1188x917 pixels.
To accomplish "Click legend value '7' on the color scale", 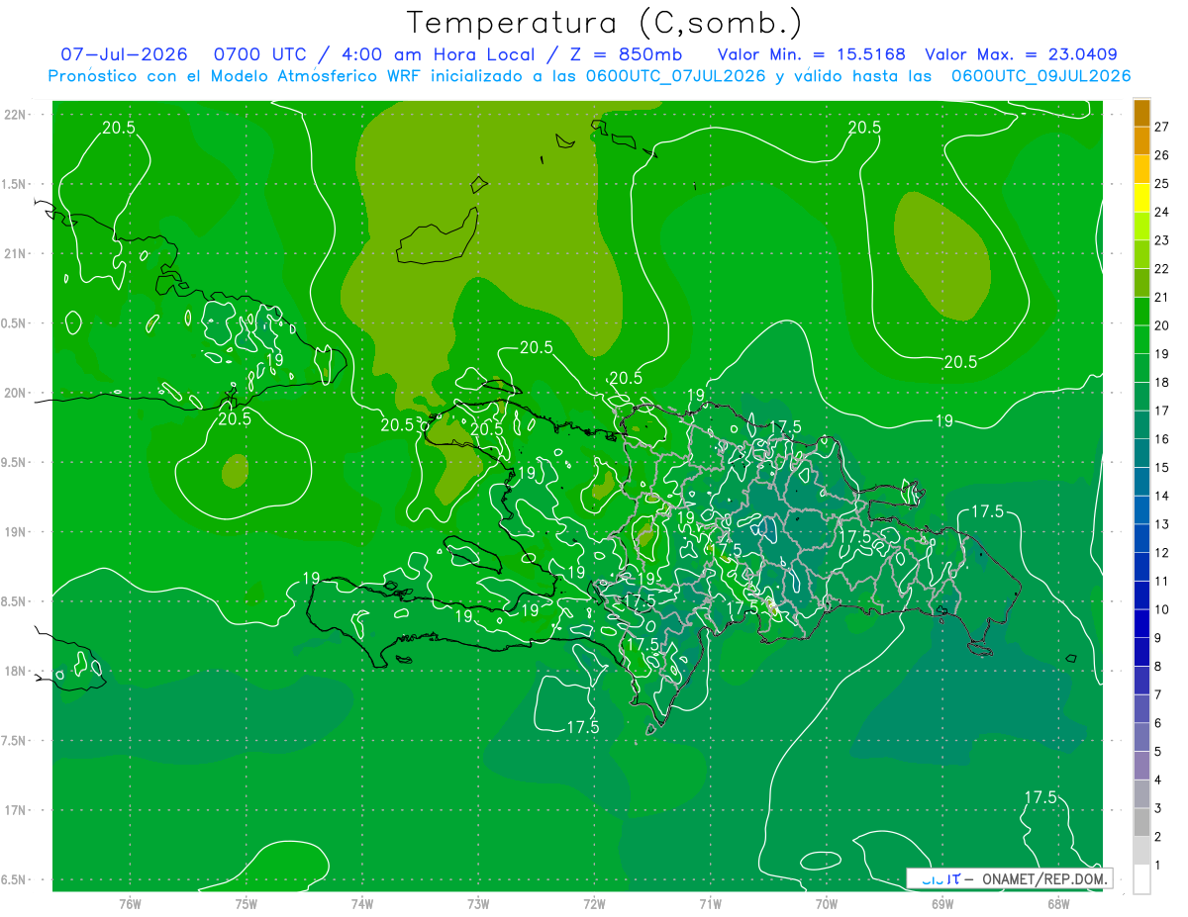I will pyautogui.click(x=1158, y=694).
